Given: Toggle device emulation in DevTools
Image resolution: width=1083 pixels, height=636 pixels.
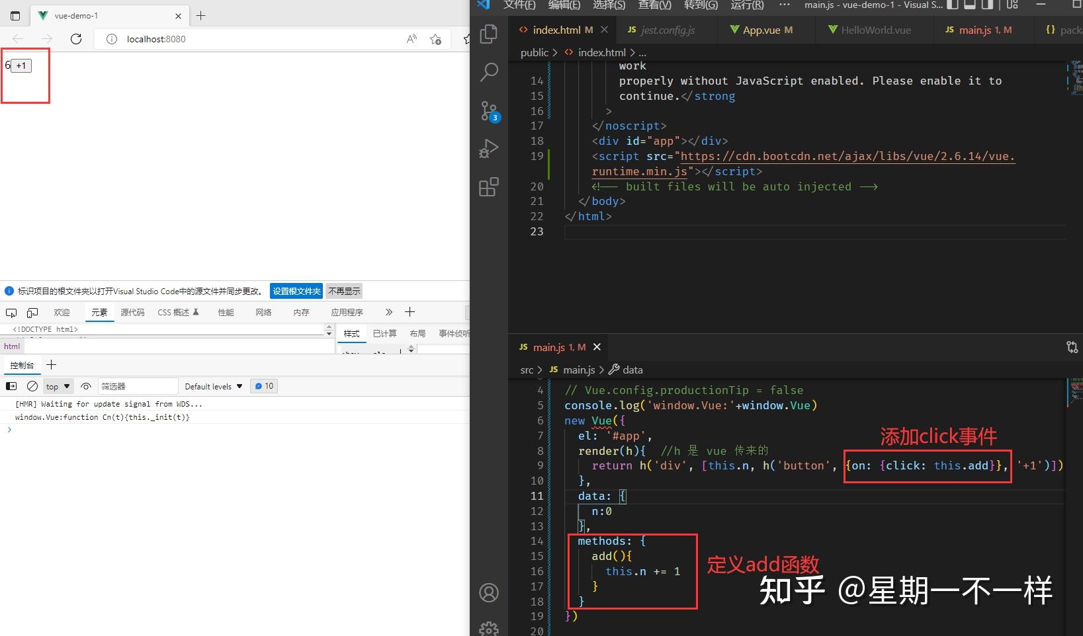Looking at the screenshot, I should coord(32,312).
